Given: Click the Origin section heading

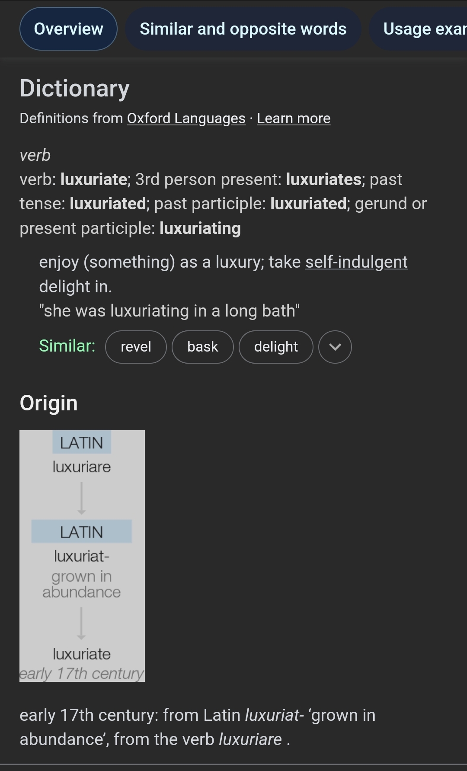Looking at the screenshot, I should coord(49,403).
